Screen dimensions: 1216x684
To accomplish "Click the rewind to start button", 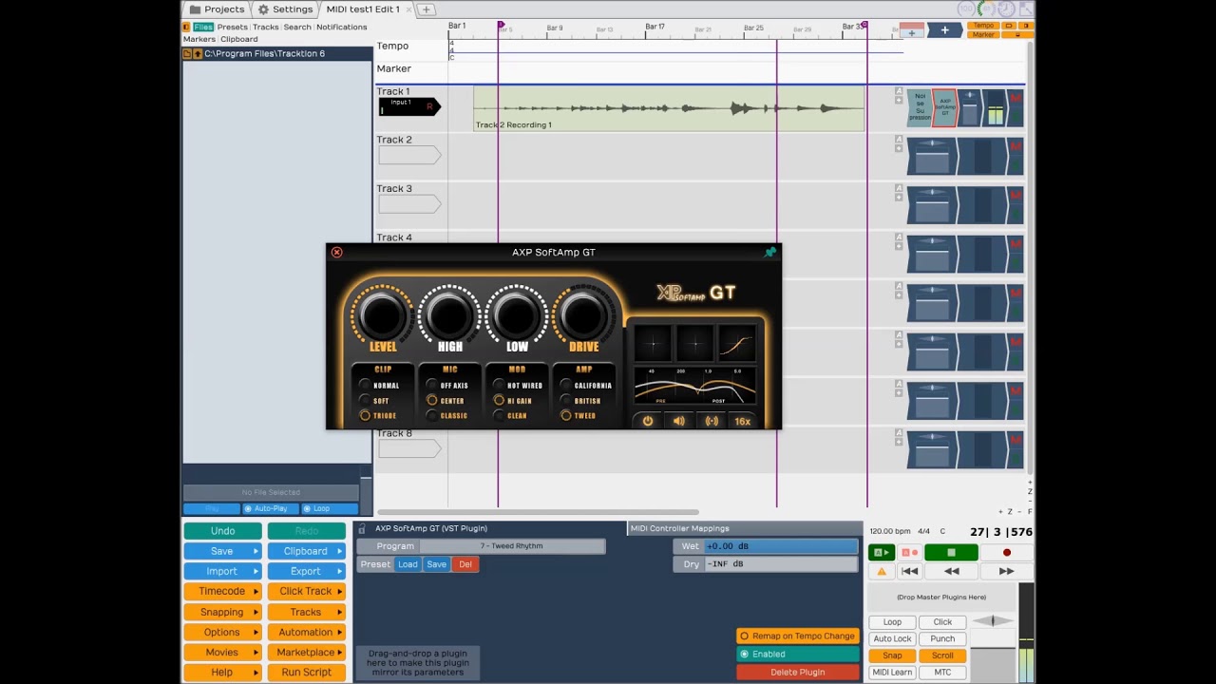I will coord(909,571).
